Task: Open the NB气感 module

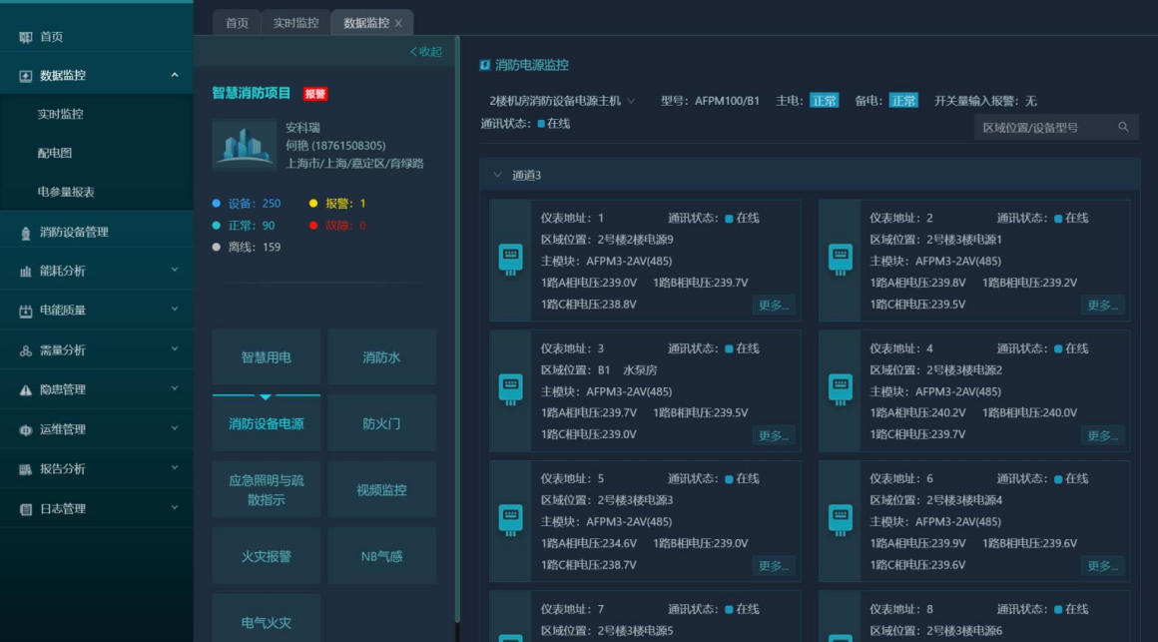Action: click(381, 556)
